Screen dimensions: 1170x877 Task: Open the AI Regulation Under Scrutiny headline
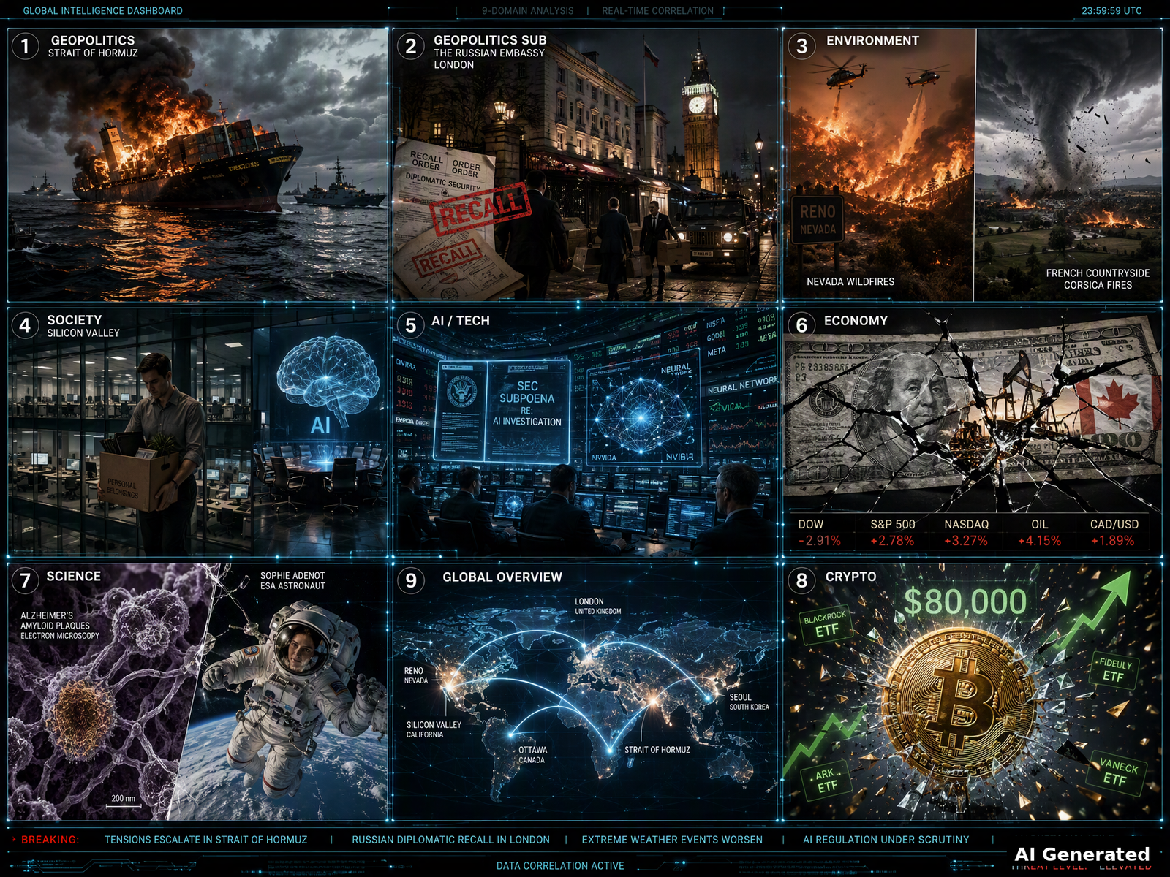click(x=886, y=840)
